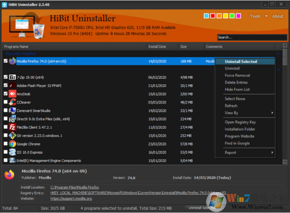
Task: Open install location C:\Program Files\Mozilla Firefox link
Action: (75, 187)
